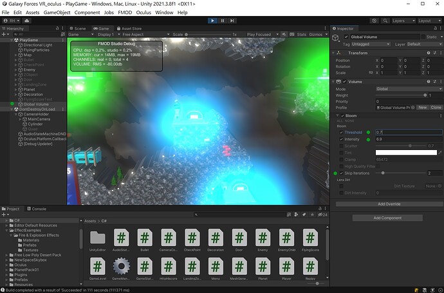The width and height of the screenshot is (444, 293).
Task: Open the profile object picker for Global Volume
Action: (x=413, y=108)
